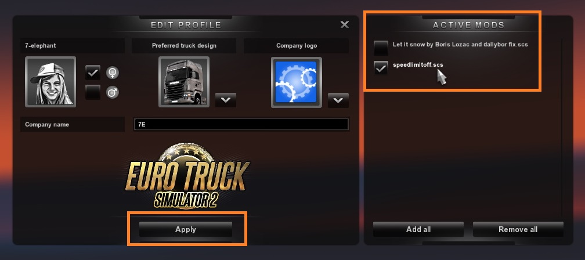Close the Edit Profile dialog
Screen dimensions: 585x260
(x=344, y=24)
